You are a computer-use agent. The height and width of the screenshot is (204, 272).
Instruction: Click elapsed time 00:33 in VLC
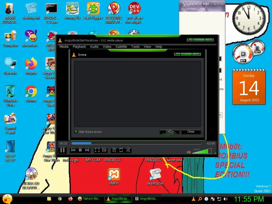coord(63,143)
